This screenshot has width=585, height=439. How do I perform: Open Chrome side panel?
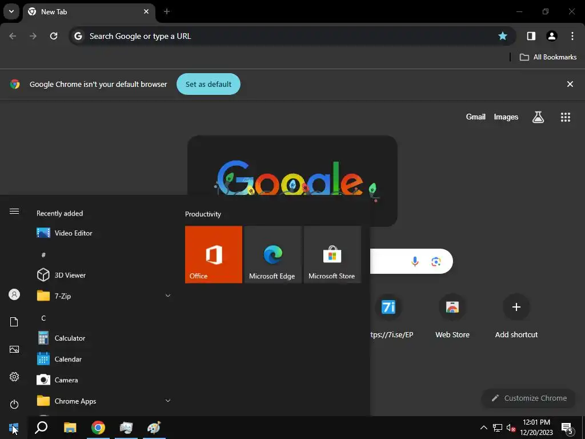[531, 36]
